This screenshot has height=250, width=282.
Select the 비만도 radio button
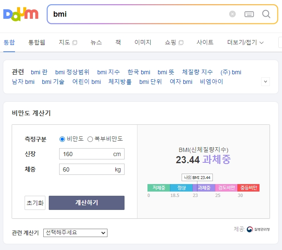pyautogui.click(x=62, y=139)
